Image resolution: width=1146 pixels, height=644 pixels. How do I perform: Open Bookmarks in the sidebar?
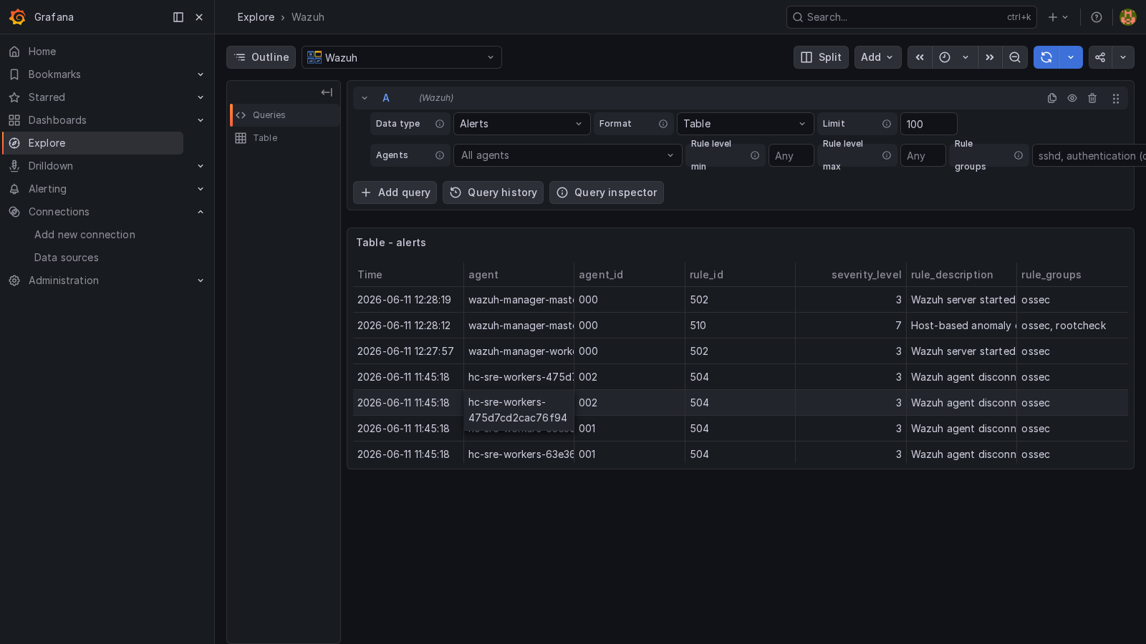[x=54, y=74]
